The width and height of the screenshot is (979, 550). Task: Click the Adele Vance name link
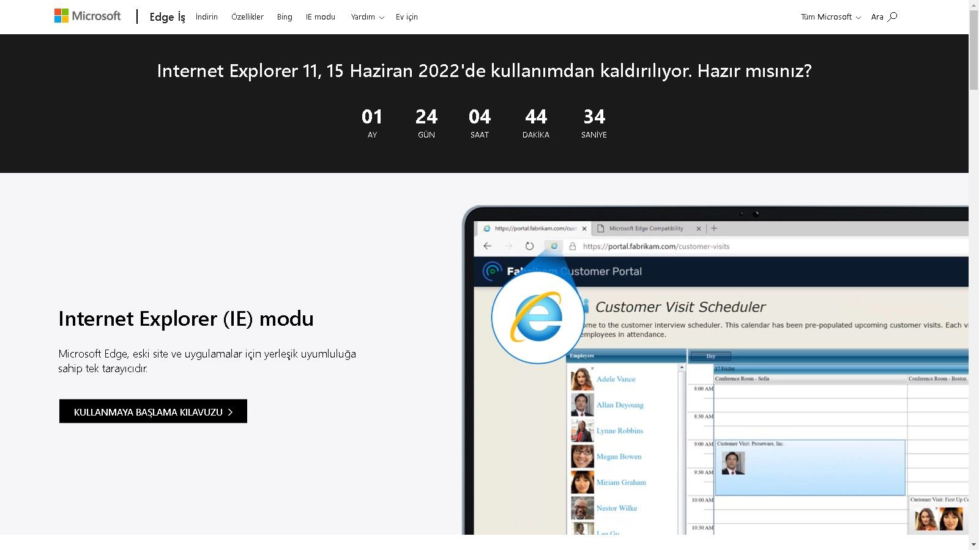[x=616, y=379]
